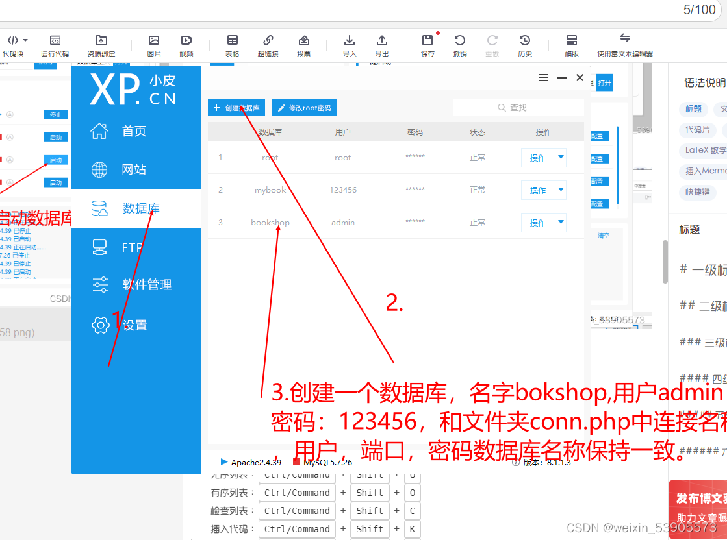Screen dimensions: 727x540
Task: Expand 操作 dropdown arrow for mybook row
Action: pyautogui.click(x=561, y=190)
